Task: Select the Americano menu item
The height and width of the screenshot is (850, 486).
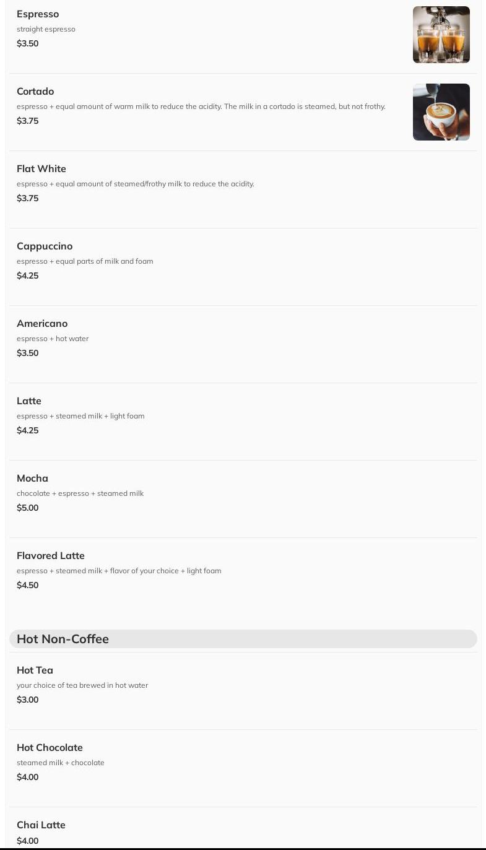Action: coord(42,324)
